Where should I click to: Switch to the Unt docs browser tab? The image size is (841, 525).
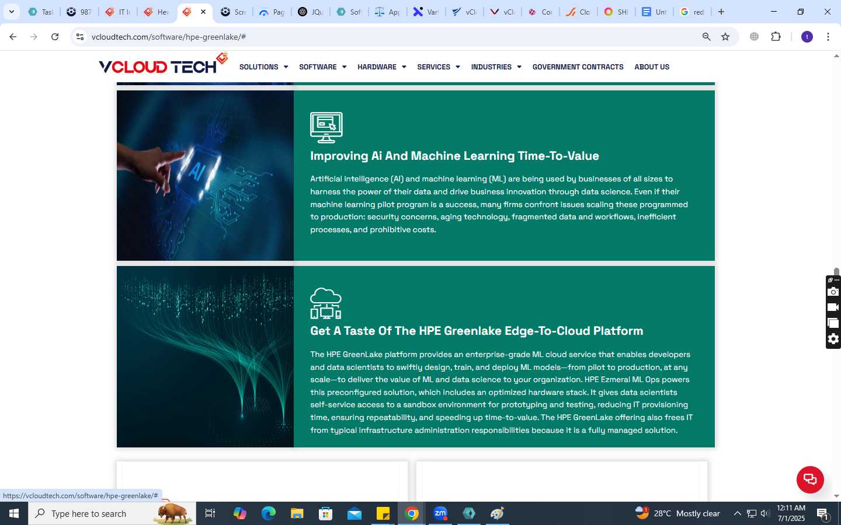click(655, 12)
